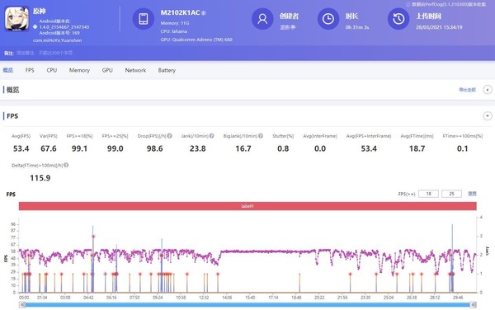Click the Genshin Impact app avatar icon
The width and height of the screenshot is (495, 310).
(x=17, y=19)
